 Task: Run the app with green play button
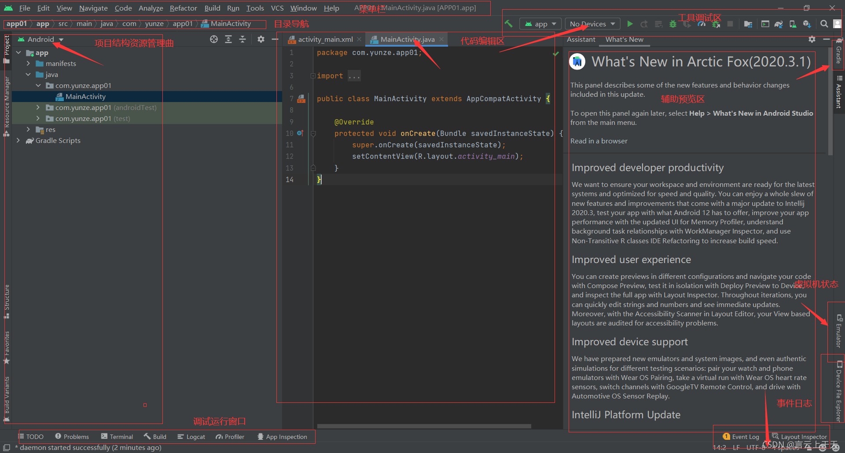(x=630, y=24)
